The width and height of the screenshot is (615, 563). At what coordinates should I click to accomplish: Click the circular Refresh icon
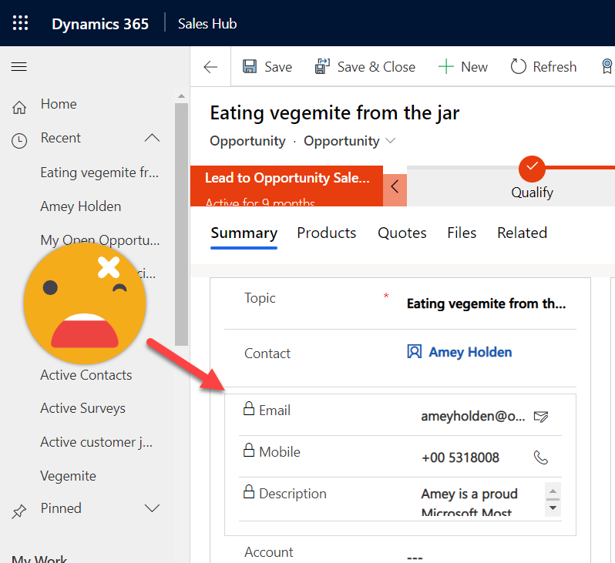(518, 66)
